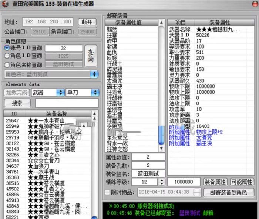Choose the 角色名称查询 radio option
The image size is (259, 219).
pos(7,64)
